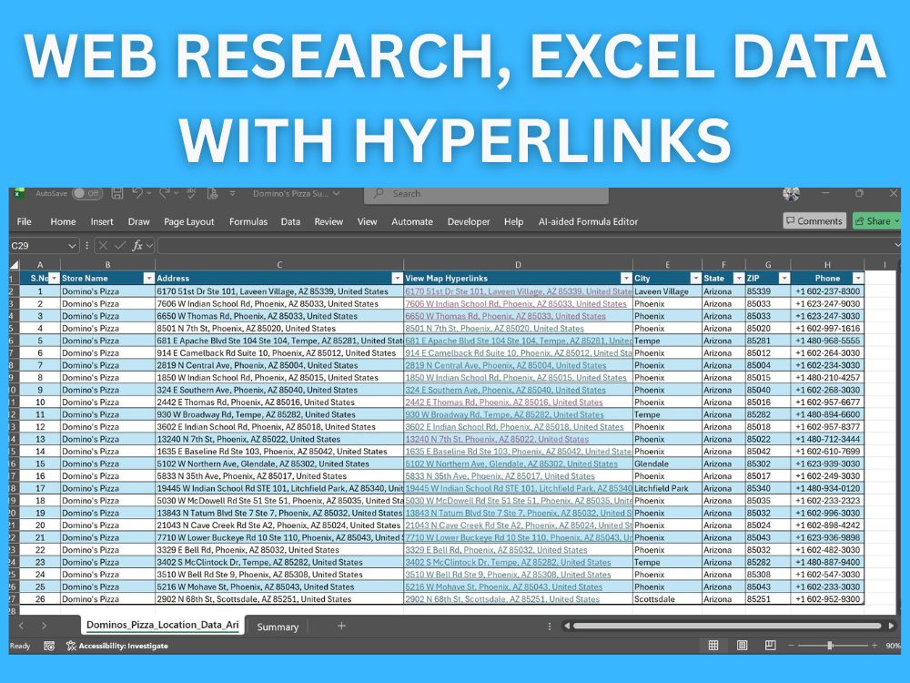Click the Undo arrow icon

tap(137, 193)
